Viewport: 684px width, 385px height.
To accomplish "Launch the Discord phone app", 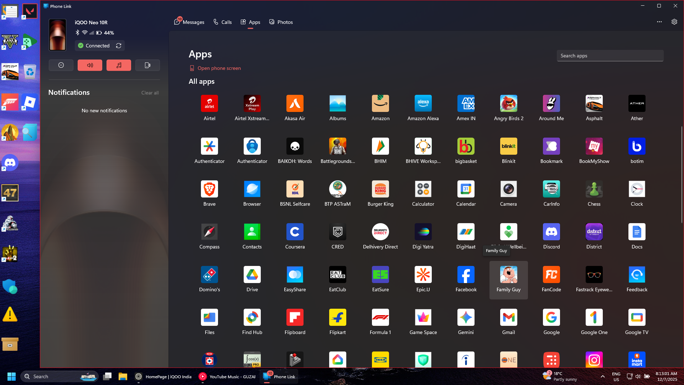I will click(551, 232).
